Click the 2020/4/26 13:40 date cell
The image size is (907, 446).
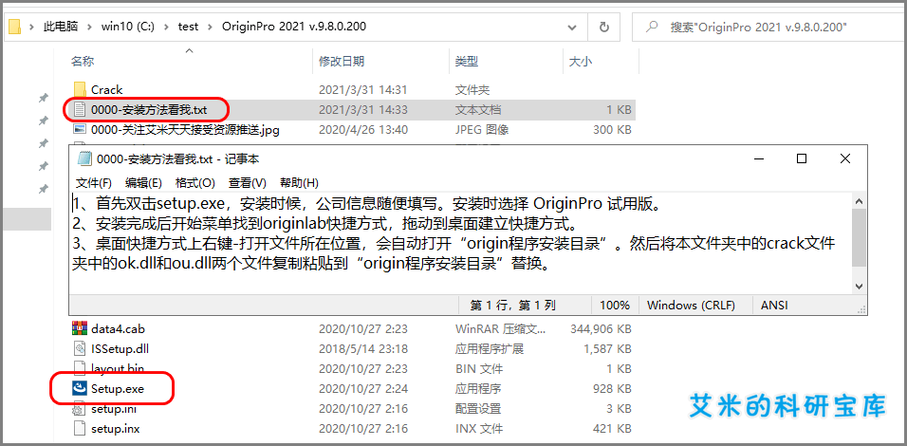pos(362,130)
